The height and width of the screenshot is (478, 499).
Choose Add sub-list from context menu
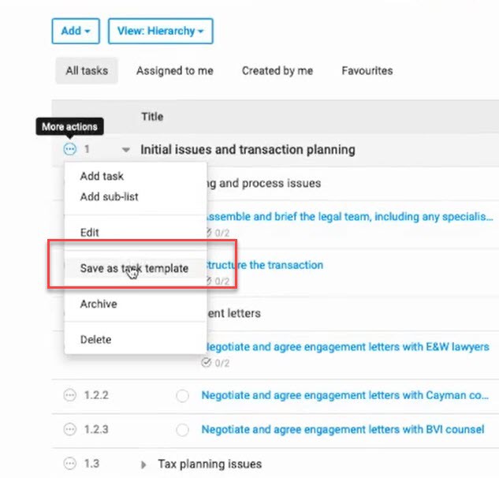click(109, 196)
